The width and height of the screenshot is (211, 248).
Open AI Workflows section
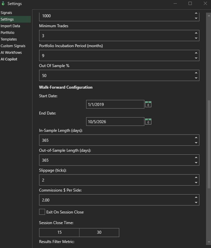[x=11, y=52]
